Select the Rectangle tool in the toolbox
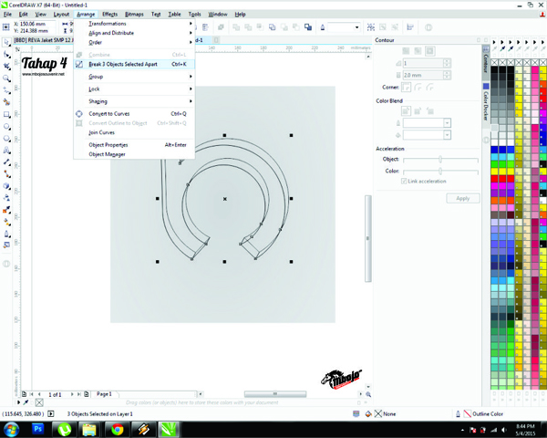 [6, 115]
